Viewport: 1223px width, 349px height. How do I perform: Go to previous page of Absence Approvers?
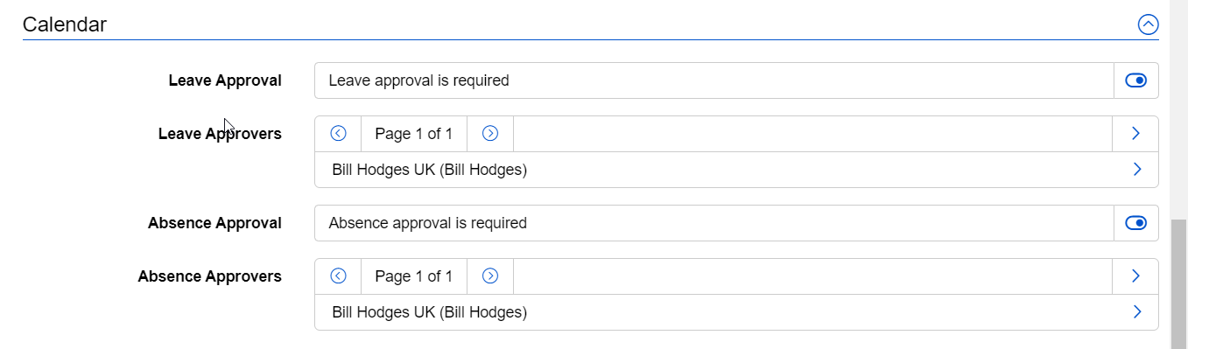pos(338,276)
